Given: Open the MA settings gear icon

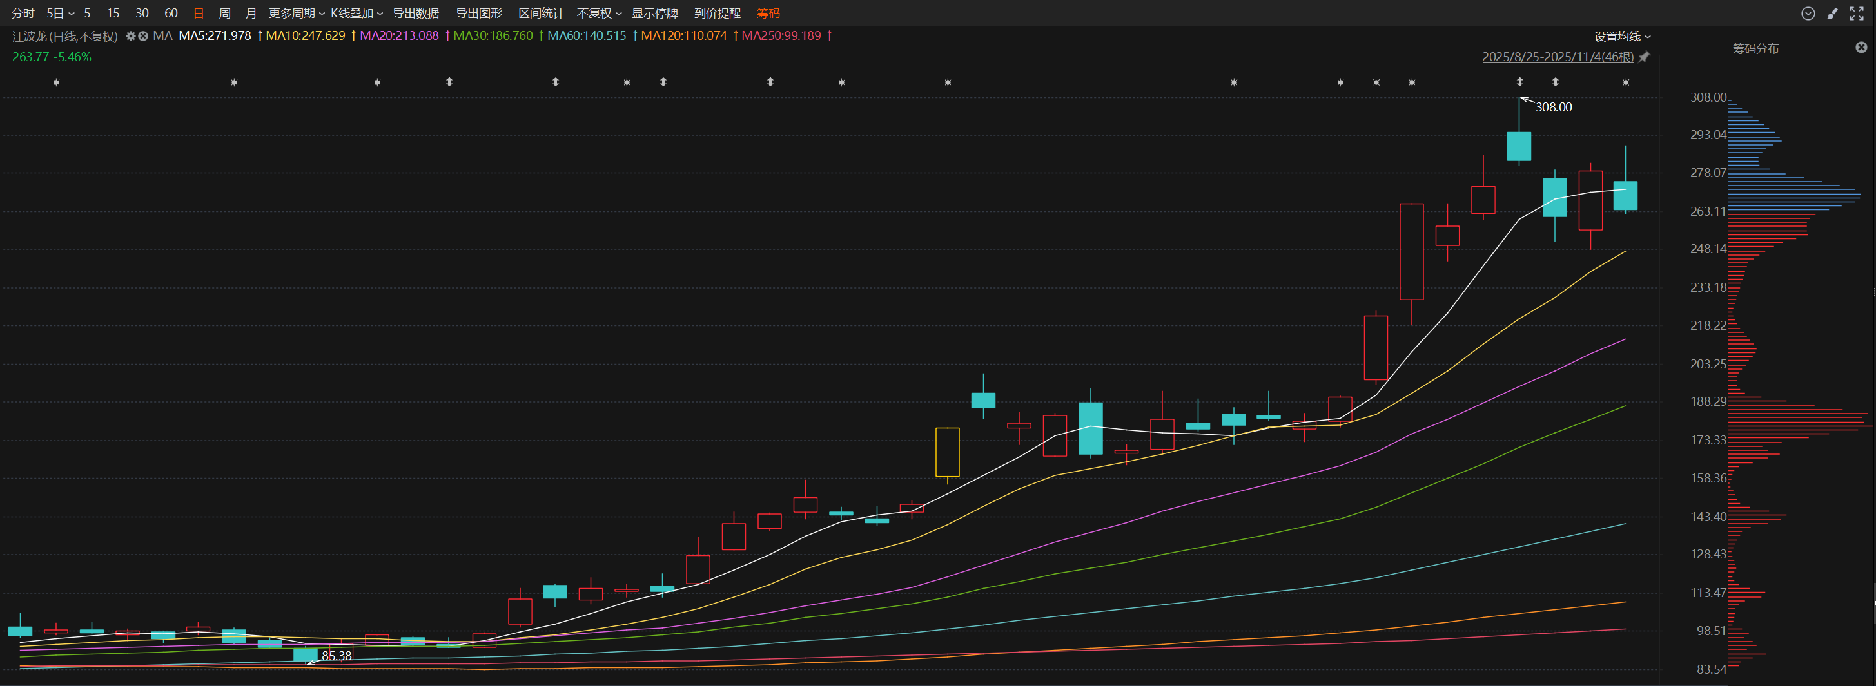Looking at the screenshot, I should [x=130, y=35].
